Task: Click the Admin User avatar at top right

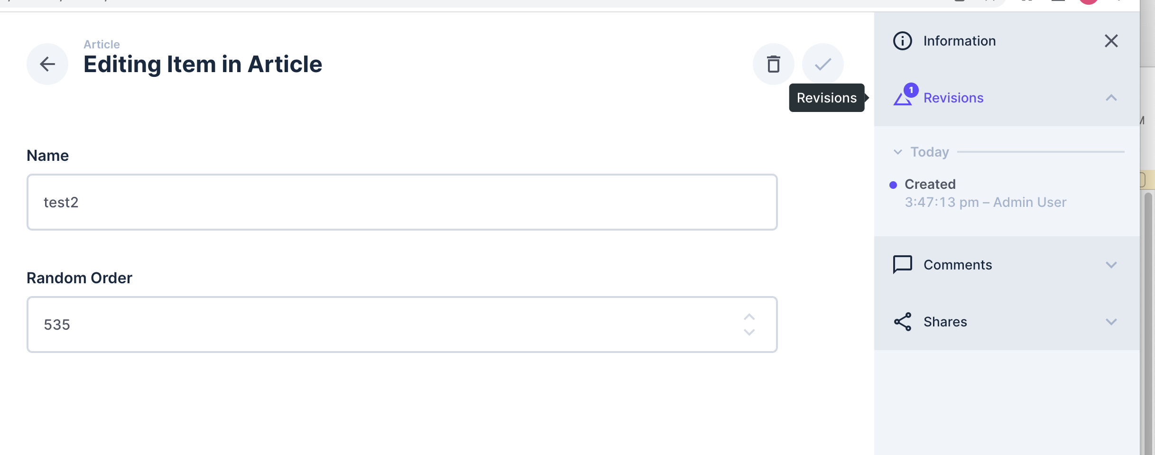Action: pos(1089,1)
